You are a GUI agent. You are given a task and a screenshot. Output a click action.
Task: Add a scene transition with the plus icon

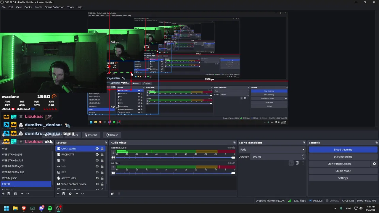coord(291,163)
